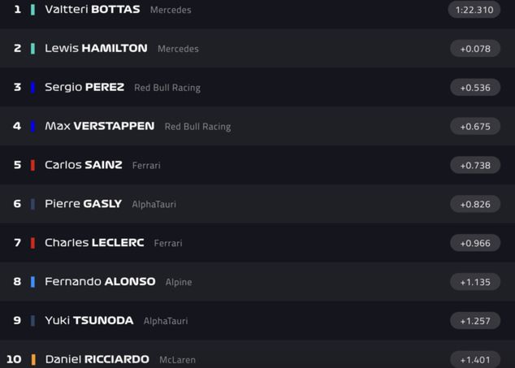Click Yuki Tsunoda driver name
The image size is (515, 368).
click(x=89, y=321)
